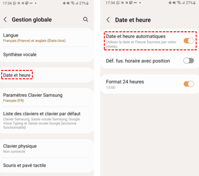Enable Déf. fus. horaire avec position switch
The width and height of the screenshot is (199, 176).
pyautogui.click(x=189, y=61)
